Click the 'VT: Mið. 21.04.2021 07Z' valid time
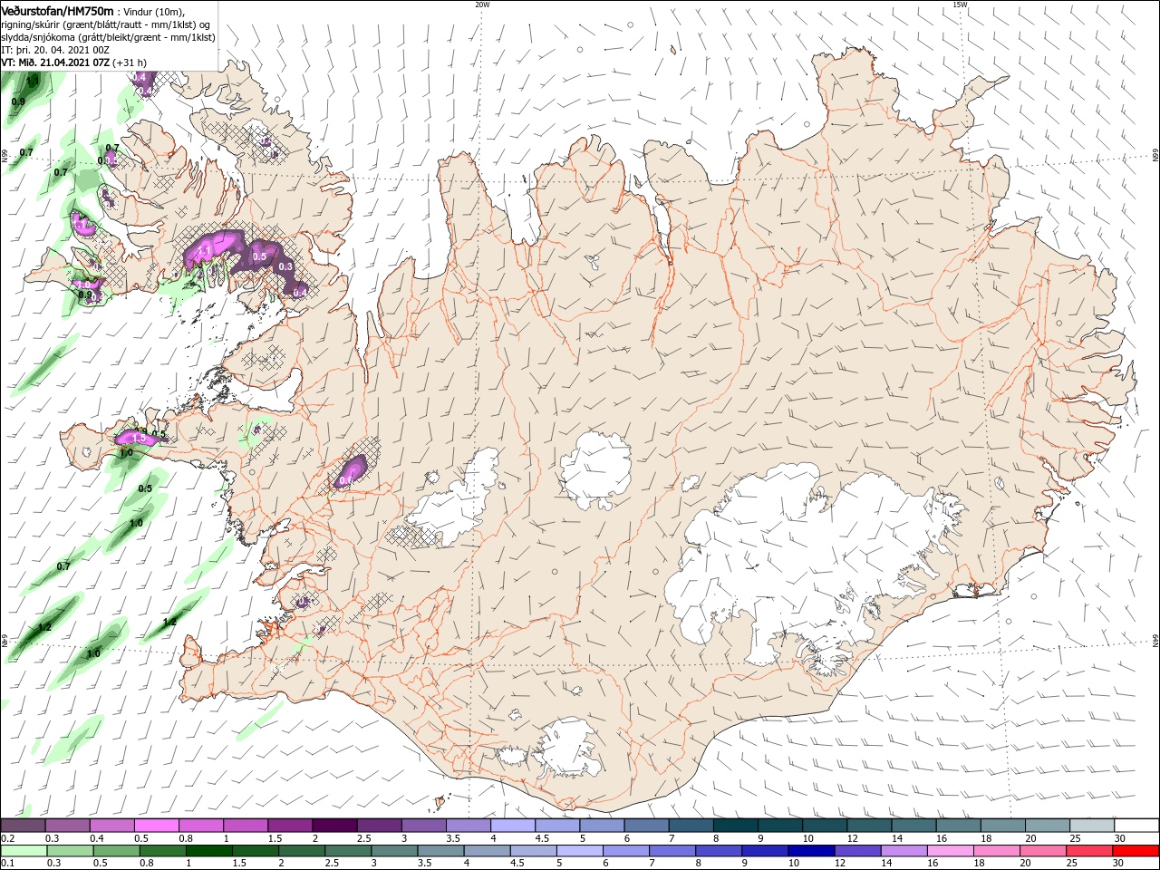1160x870 pixels. pos(56,63)
